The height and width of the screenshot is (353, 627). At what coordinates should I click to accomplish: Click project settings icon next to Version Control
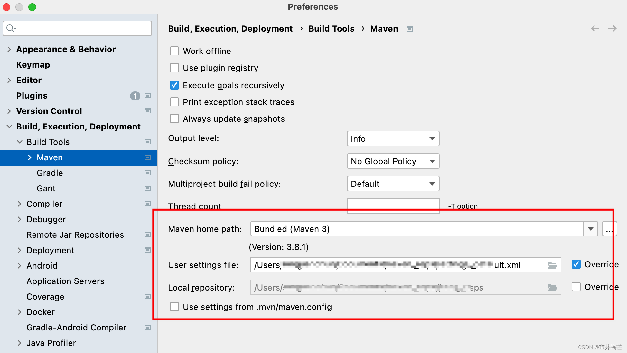click(x=148, y=111)
